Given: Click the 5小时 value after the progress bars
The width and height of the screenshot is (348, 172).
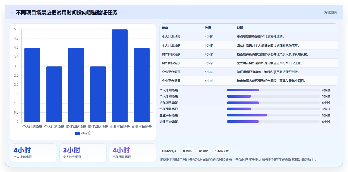Looking at the screenshot, I should (326, 115).
